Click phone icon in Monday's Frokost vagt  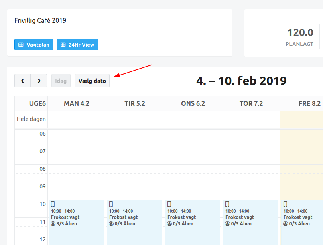53,204
